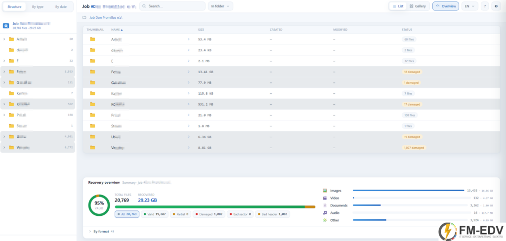506x241 pixels.
Task: Sort by the SIZE column header
Action: 201,30
